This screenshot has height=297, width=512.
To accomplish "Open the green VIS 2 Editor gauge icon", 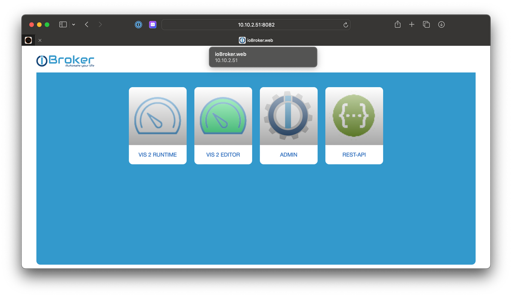I will point(223,116).
